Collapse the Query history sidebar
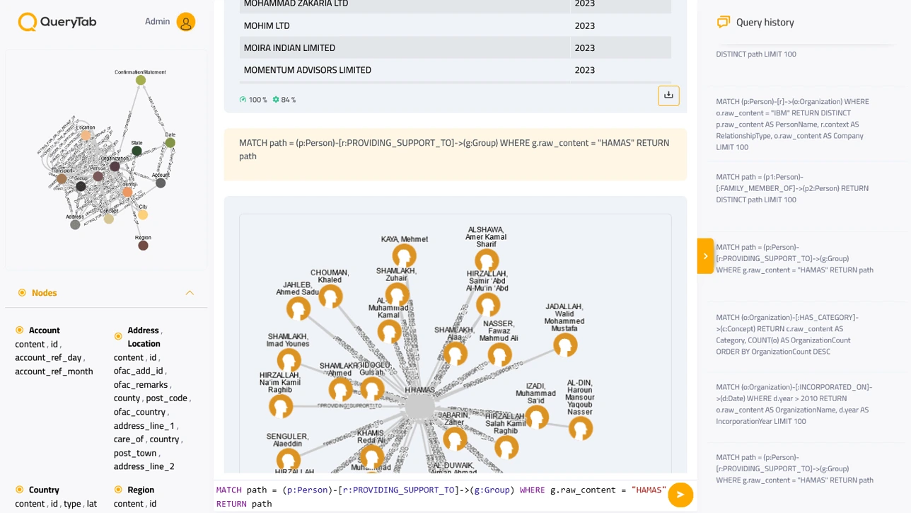911x513 pixels. coord(705,256)
